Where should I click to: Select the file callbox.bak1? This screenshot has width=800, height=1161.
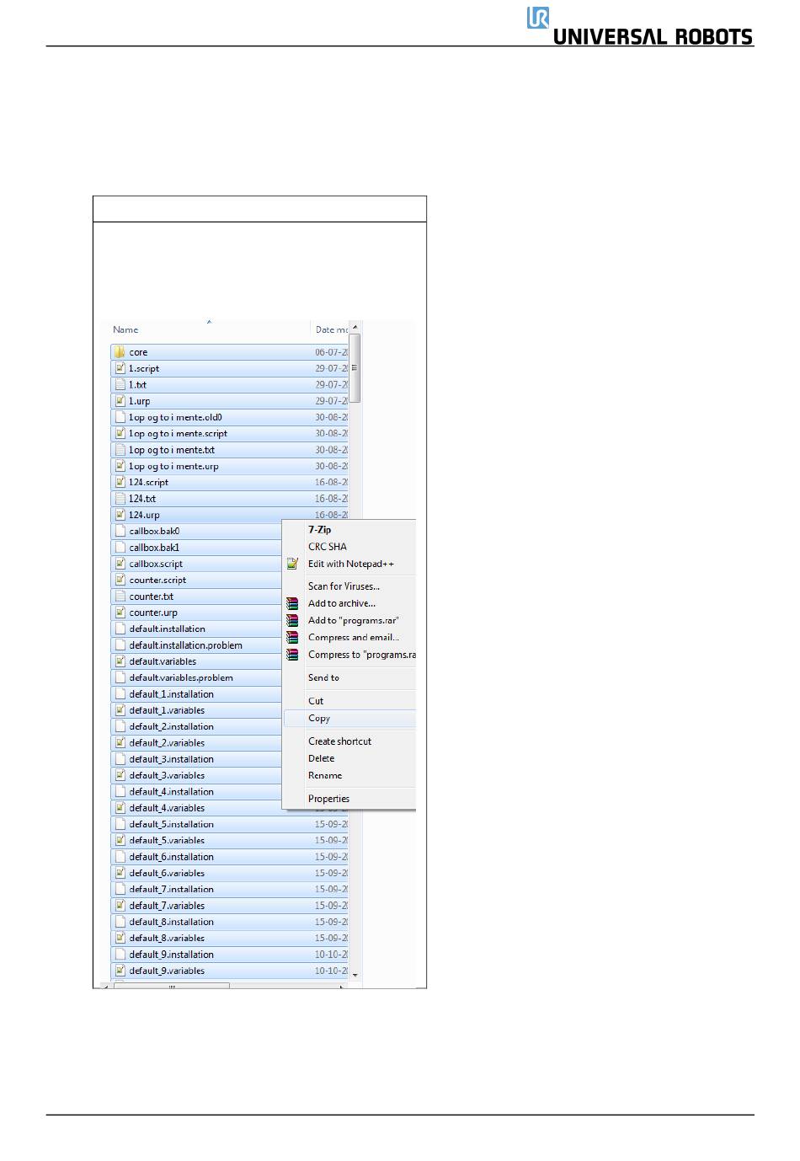pos(196,548)
